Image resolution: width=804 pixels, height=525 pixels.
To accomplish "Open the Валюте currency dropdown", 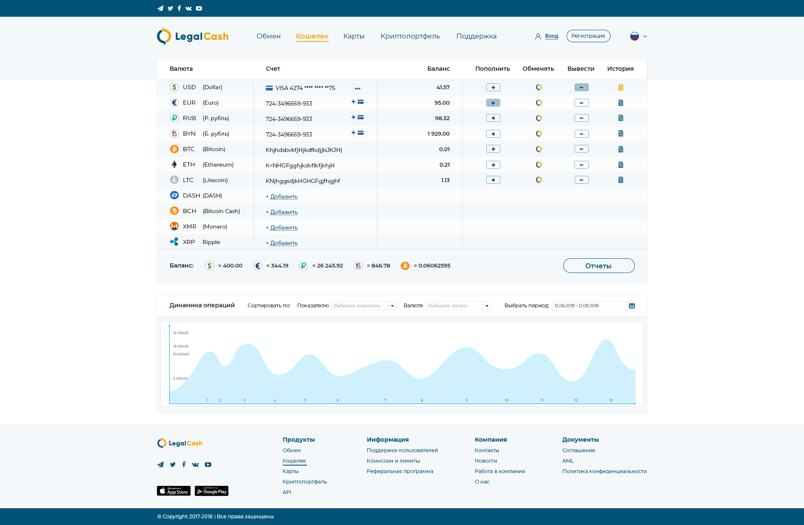I will (x=458, y=306).
